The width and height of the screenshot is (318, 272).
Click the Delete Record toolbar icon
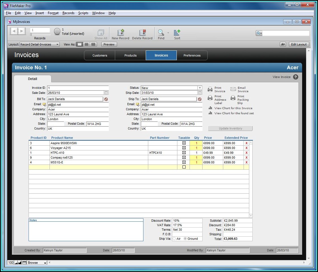coord(142,33)
